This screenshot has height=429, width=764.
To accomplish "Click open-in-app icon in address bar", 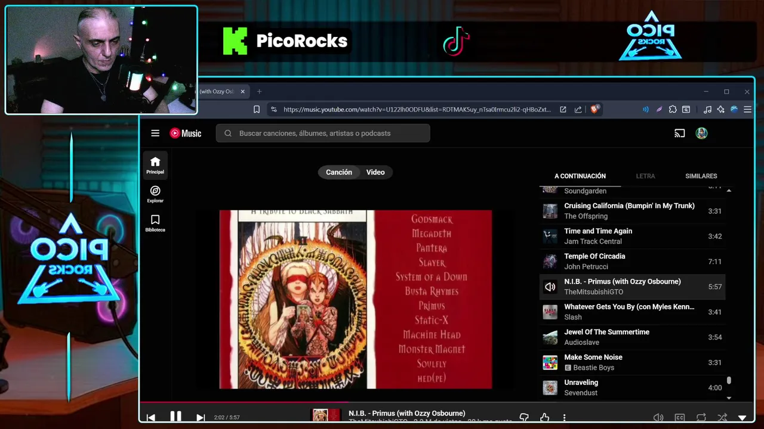I will (x=563, y=110).
